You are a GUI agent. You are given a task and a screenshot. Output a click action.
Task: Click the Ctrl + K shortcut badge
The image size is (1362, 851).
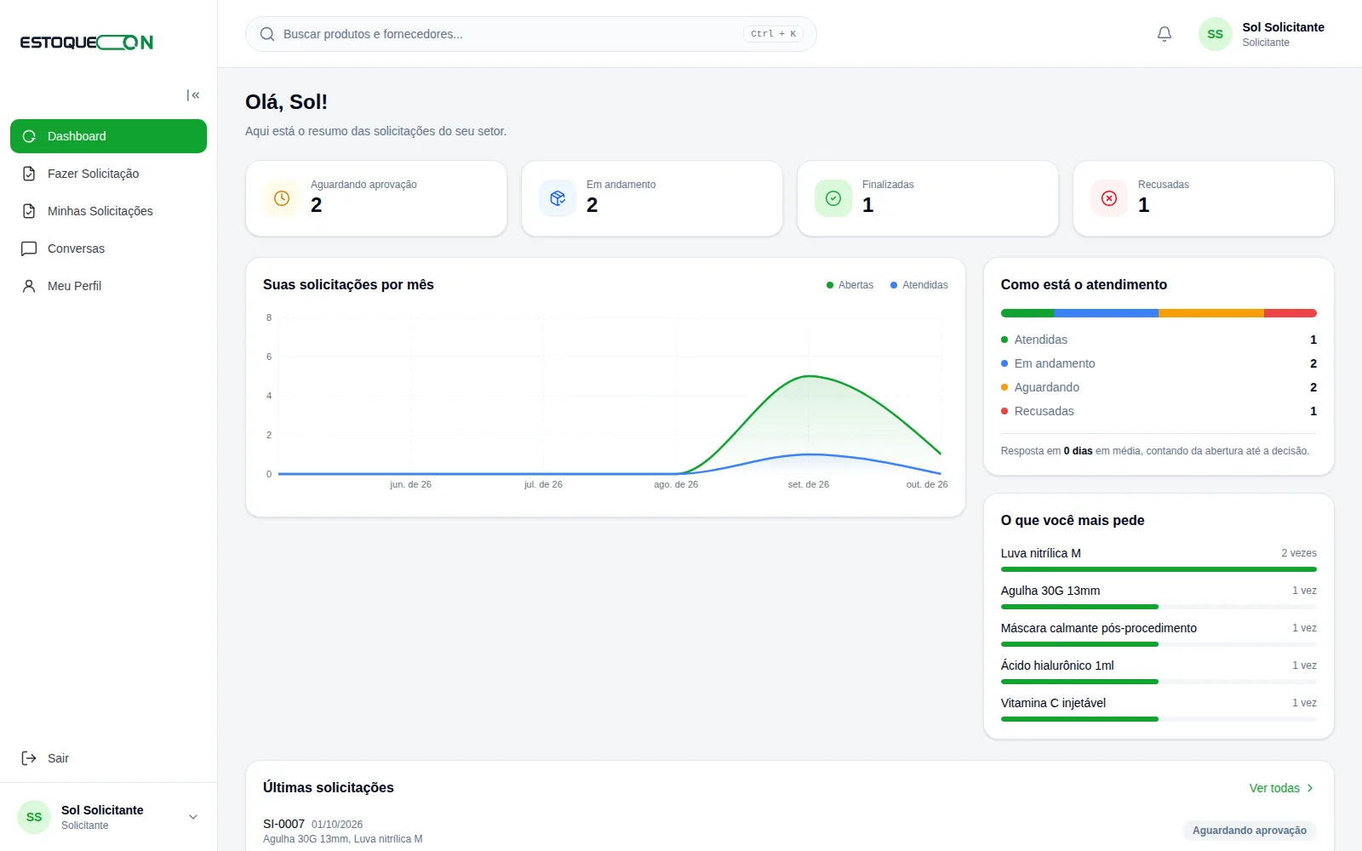(x=773, y=34)
